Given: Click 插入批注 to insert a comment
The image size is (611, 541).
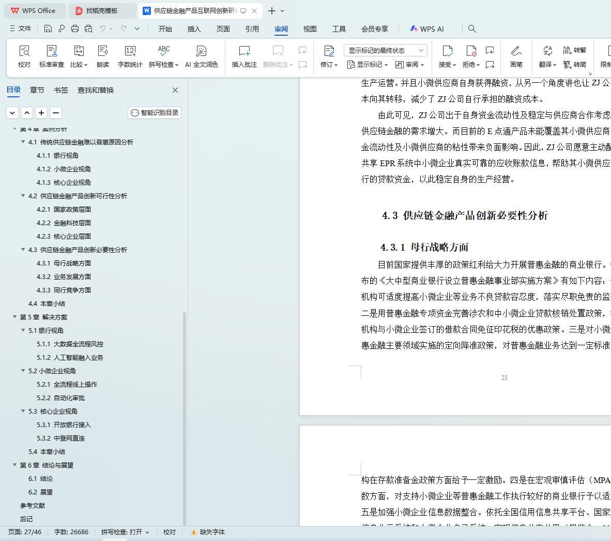Looking at the screenshot, I should (245, 56).
